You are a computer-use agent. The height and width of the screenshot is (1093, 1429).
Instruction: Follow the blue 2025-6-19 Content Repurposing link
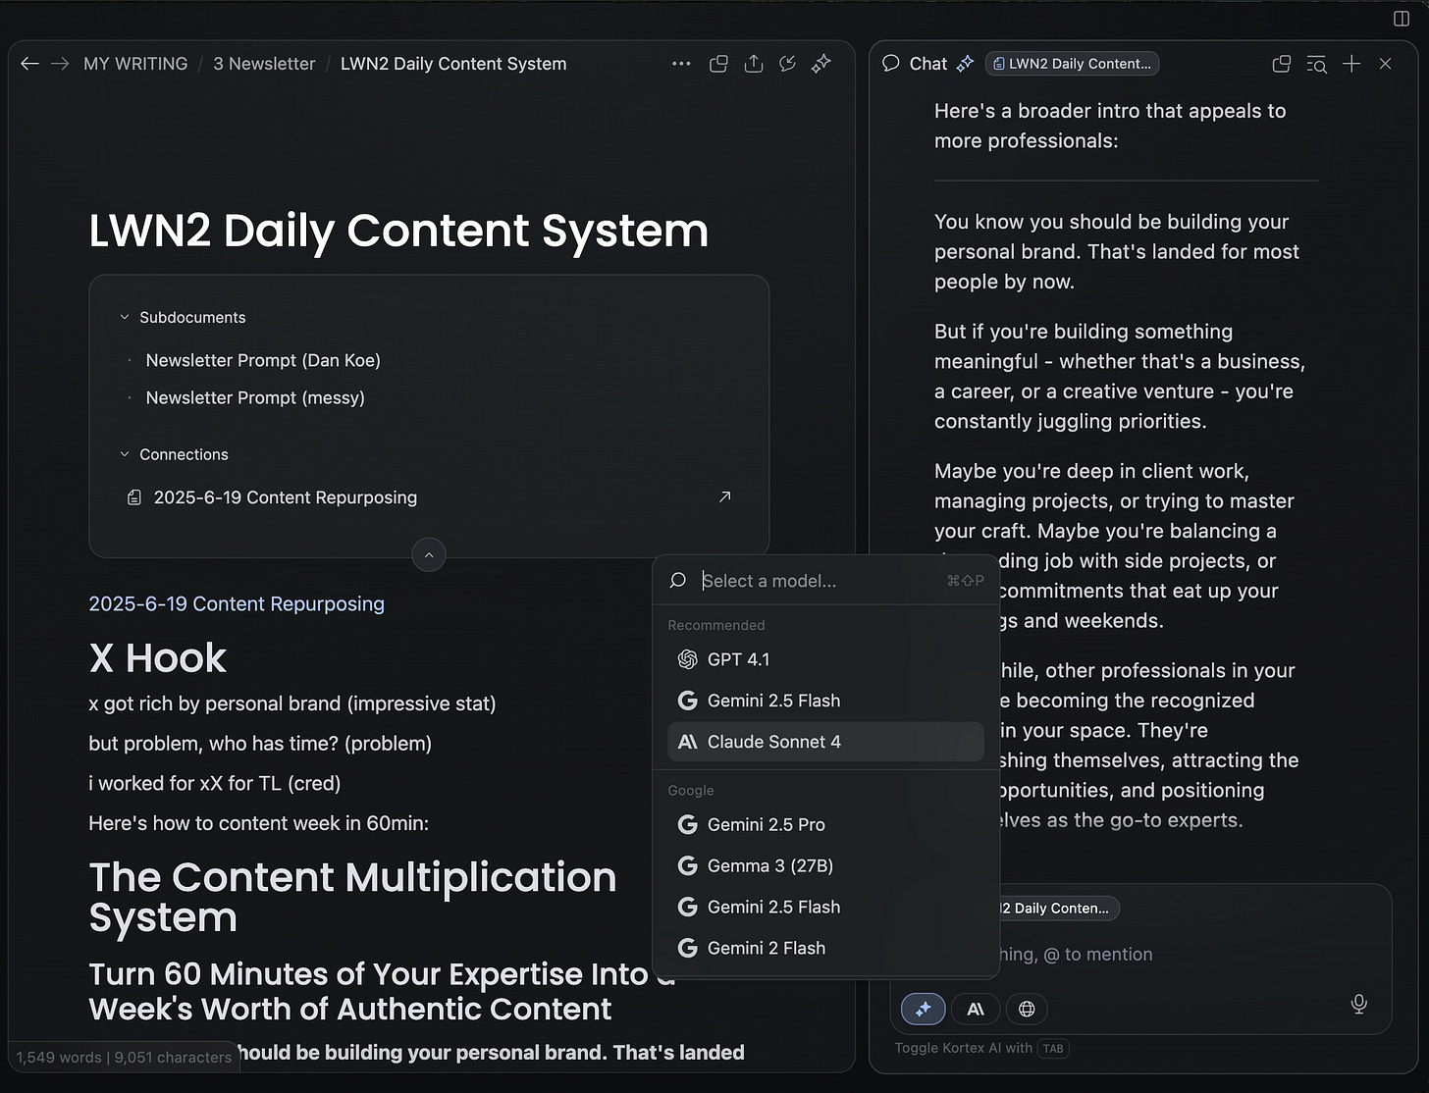[237, 603]
